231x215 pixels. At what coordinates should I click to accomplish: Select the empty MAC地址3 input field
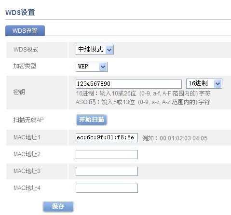pyautogui.click(x=107, y=171)
